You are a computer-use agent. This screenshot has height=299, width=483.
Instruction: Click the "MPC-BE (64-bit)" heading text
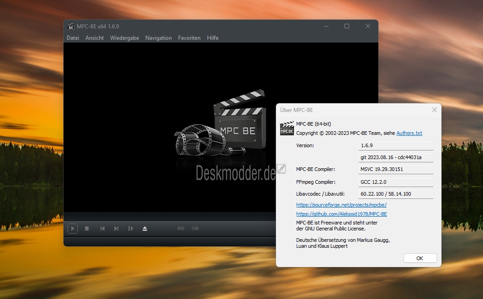tap(313, 124)
